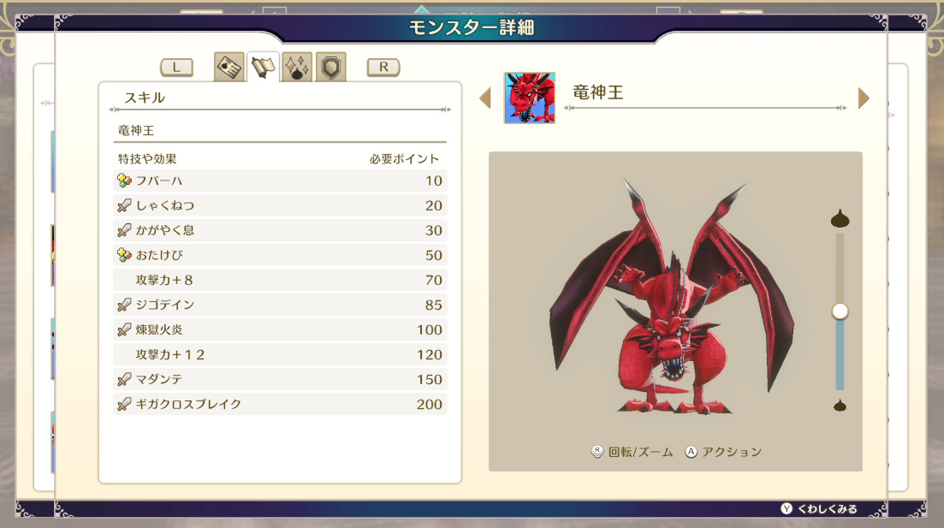944x528 pixels.
Task: Open the sparkles and bag tab icon
Action: [x=297, y=67]
